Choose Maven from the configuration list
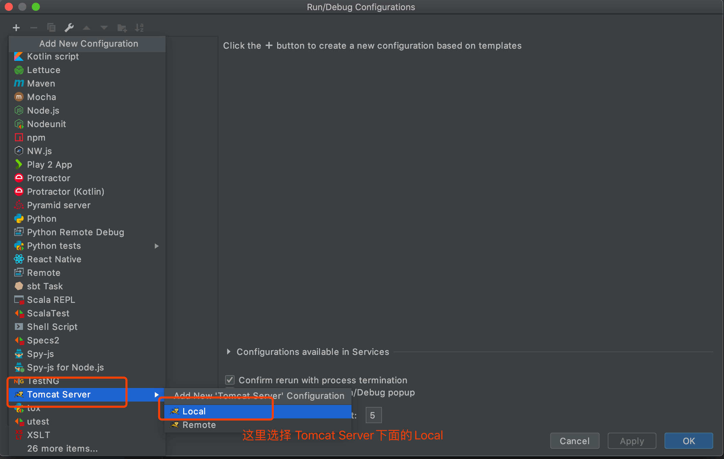This screenshot has width=724, height=459. 41,83
